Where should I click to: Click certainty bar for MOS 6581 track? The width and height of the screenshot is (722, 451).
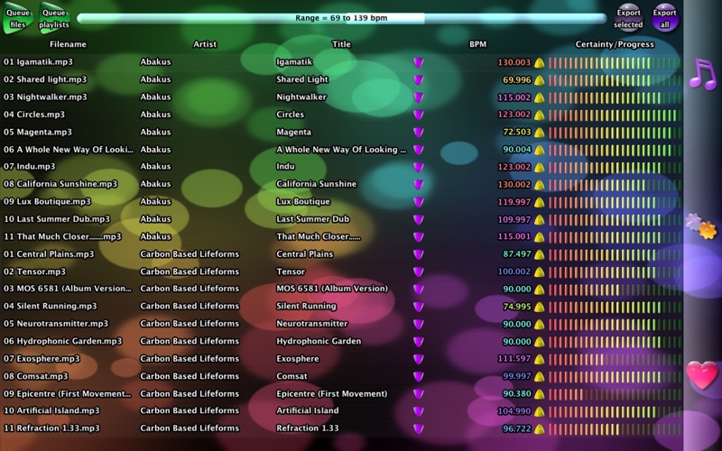(x=615, y=290)
